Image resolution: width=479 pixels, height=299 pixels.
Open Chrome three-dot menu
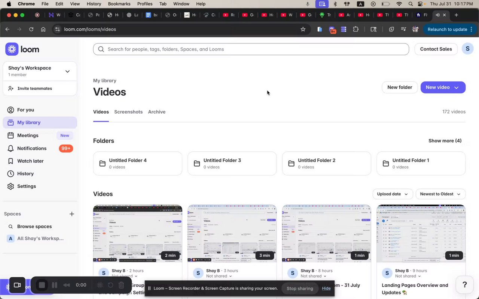(472, 29)
